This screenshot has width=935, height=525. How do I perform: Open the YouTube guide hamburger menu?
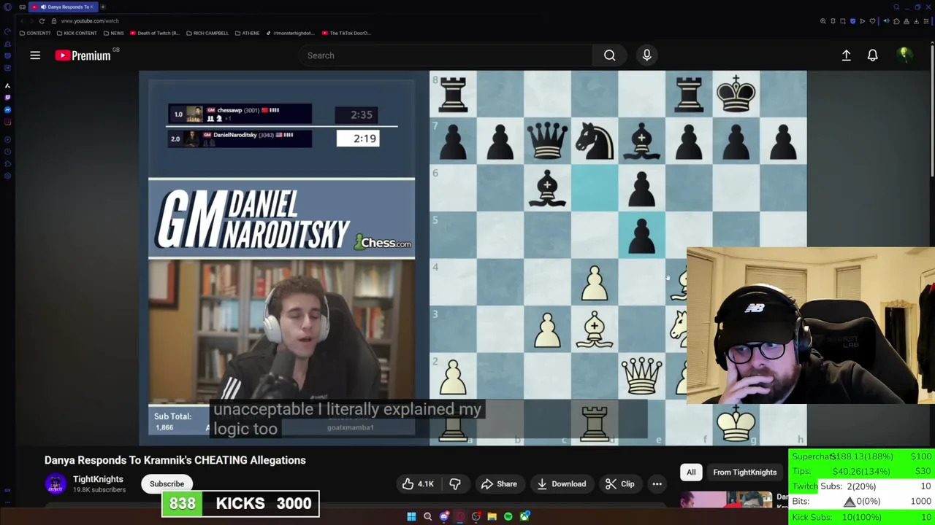click(x=35, y=55)
